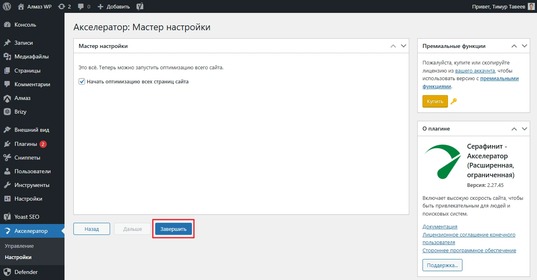Open Defender in the sidebar
The width and height of the screenshot is (537, 280).
click(x=26, y=272)
